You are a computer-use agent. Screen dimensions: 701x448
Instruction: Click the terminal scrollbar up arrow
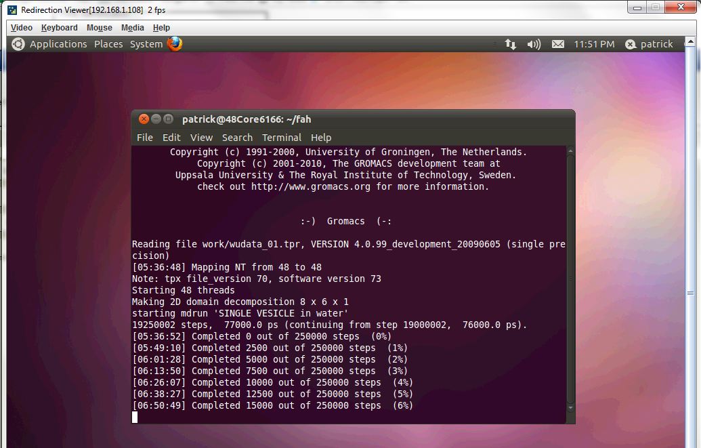click(570, 152)
